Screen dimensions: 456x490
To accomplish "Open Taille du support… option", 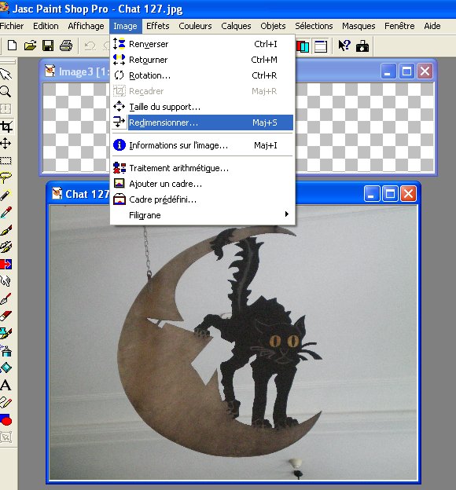I will (203, 107).
